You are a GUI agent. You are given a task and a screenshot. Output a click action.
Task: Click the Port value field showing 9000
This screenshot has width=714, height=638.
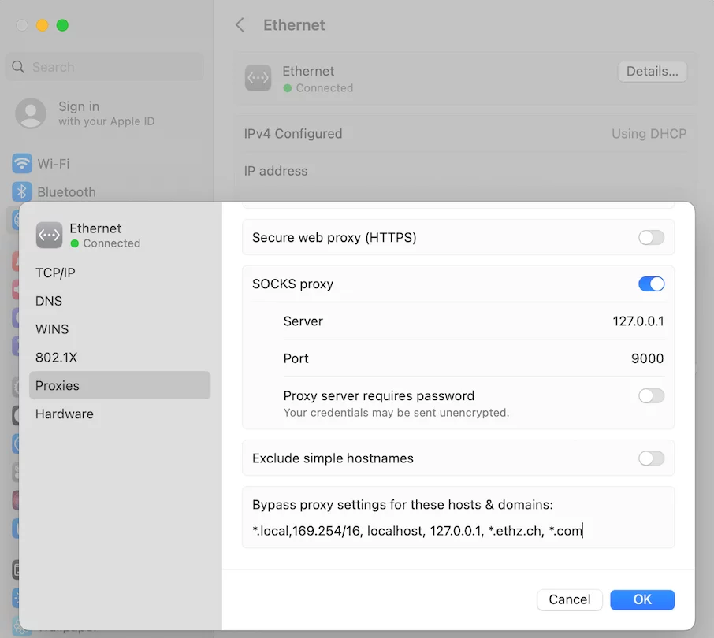(x=647, y=358)
